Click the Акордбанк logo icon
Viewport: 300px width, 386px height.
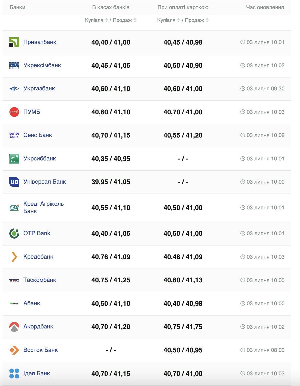[x=14, y=327]
